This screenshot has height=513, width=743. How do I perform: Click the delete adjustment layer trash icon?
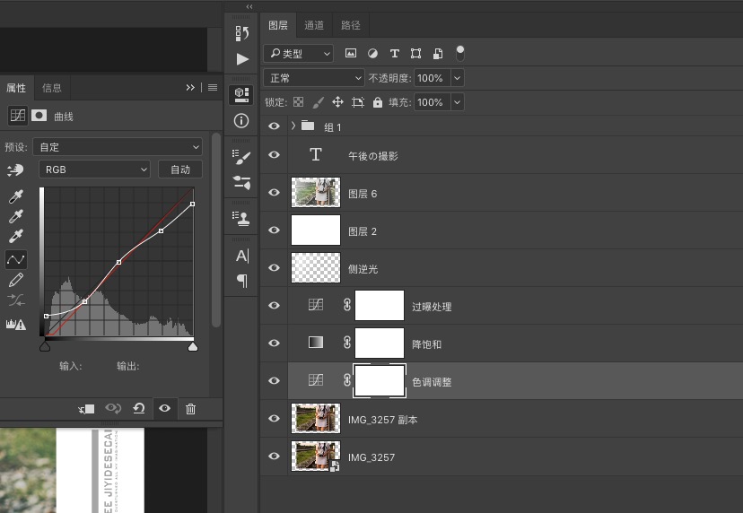[x=190, y=409]
